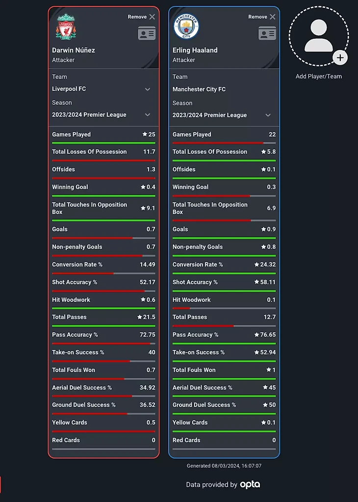Screen dimensions: 358x502
Task: Click Haaland's Goals stat row
Action: pyautogui.click(x=224, y=229)
